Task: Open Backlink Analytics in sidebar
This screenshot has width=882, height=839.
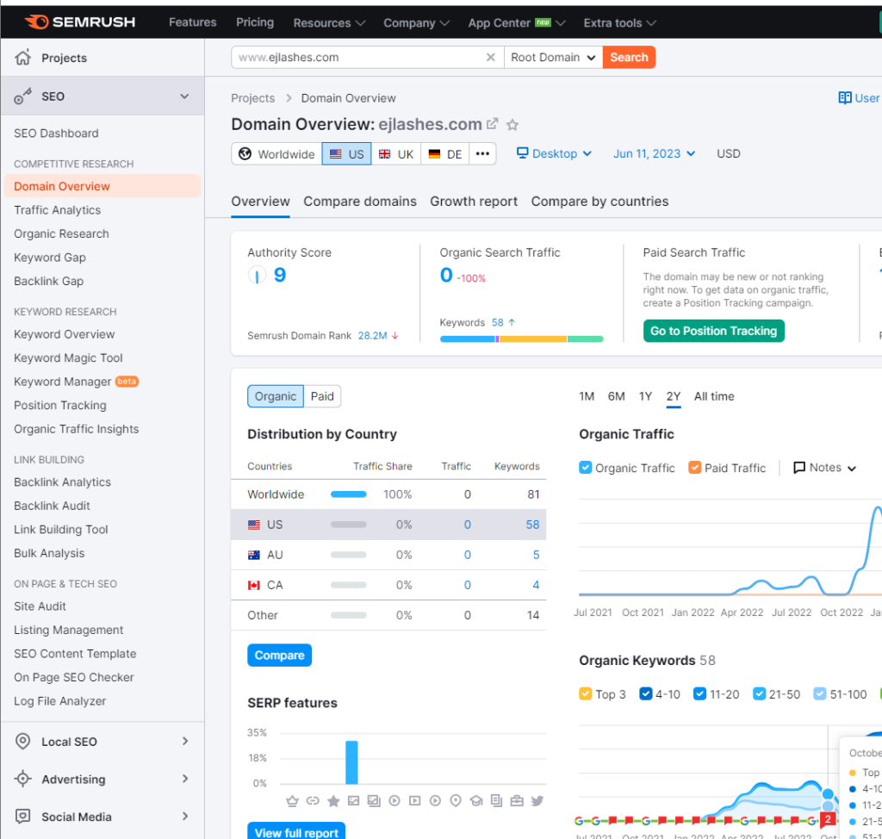Action: pos(62,482)
